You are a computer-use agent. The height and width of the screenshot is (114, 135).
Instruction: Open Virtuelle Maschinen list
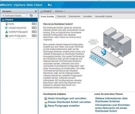click(17, 28)
